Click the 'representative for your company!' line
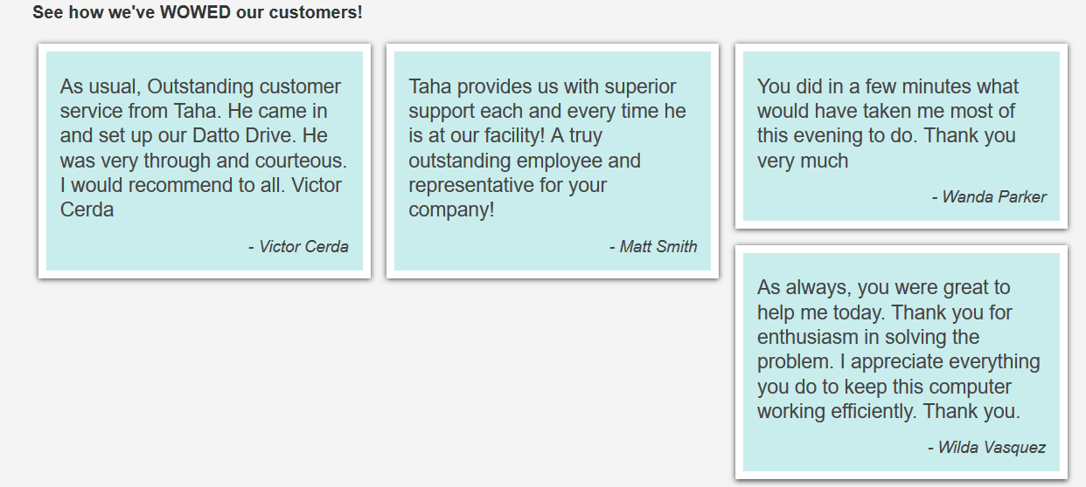The image size is (1086, 487). (507, 198)
